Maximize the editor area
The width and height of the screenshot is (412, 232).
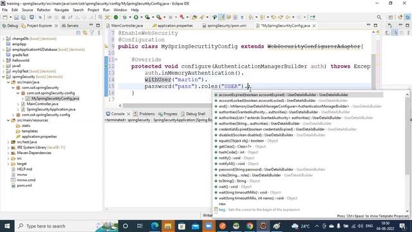point(375,25)
